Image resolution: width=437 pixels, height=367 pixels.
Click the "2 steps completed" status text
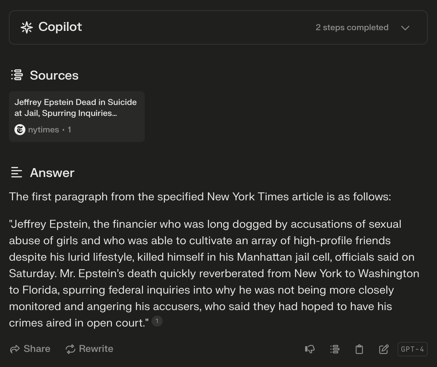[x=352, y=27]
